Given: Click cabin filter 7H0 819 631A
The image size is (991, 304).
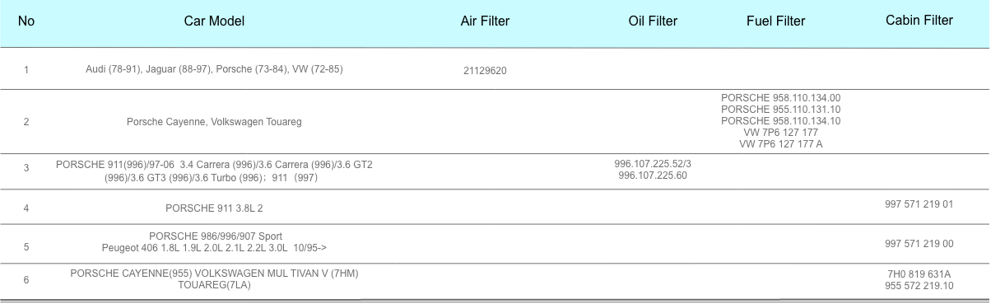Looking at the screenshot, I should pyautogui.click(x=919, y=274).
